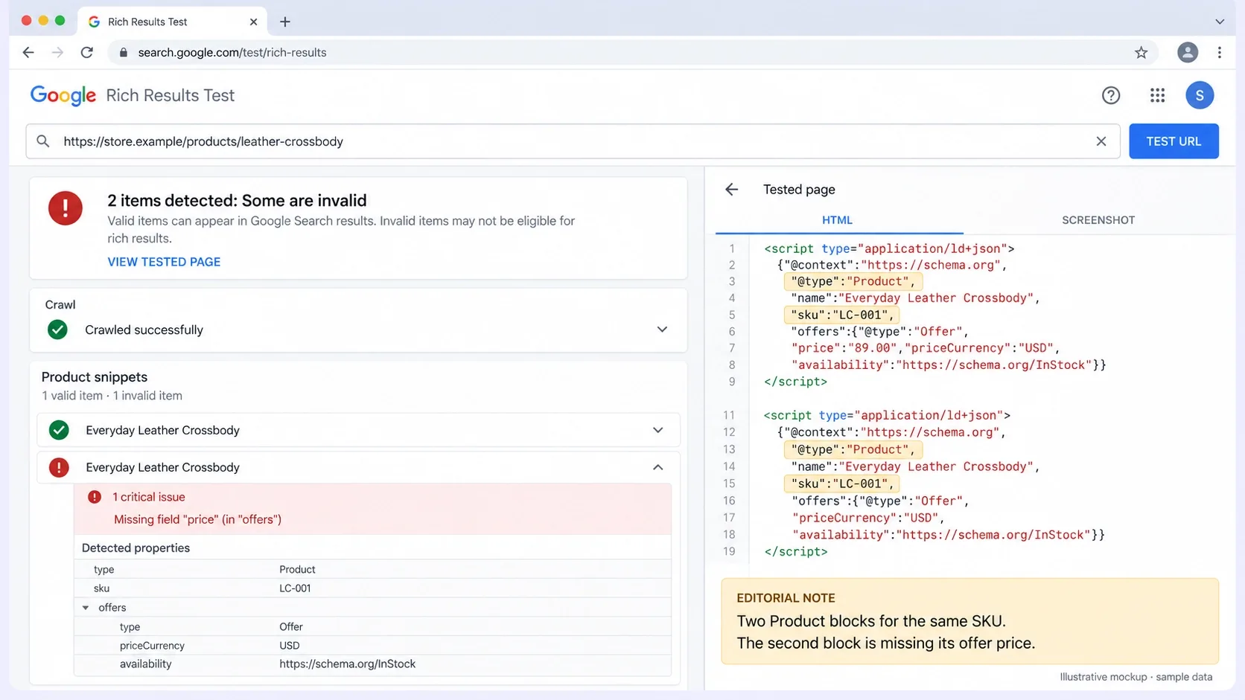Click the 'Product snippets' heading
This screenshot has height=700, width=1245.
point(95,377)
